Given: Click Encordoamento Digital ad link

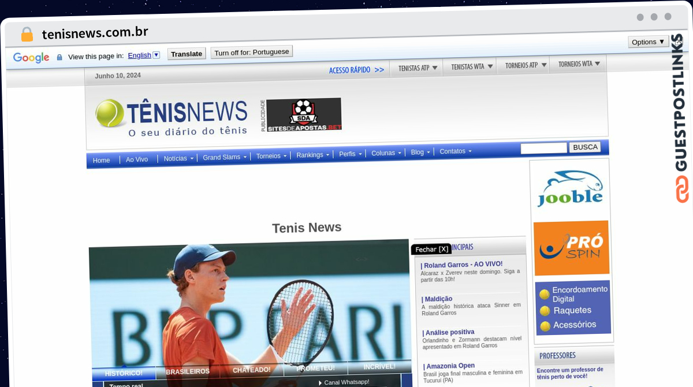Looking at the screenshot, I should pyautogui.click(x=580, y=294).
